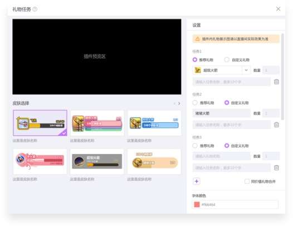Click the settings panel vertical scrollbar
The image size is (293, 227).
pos(282,77)
